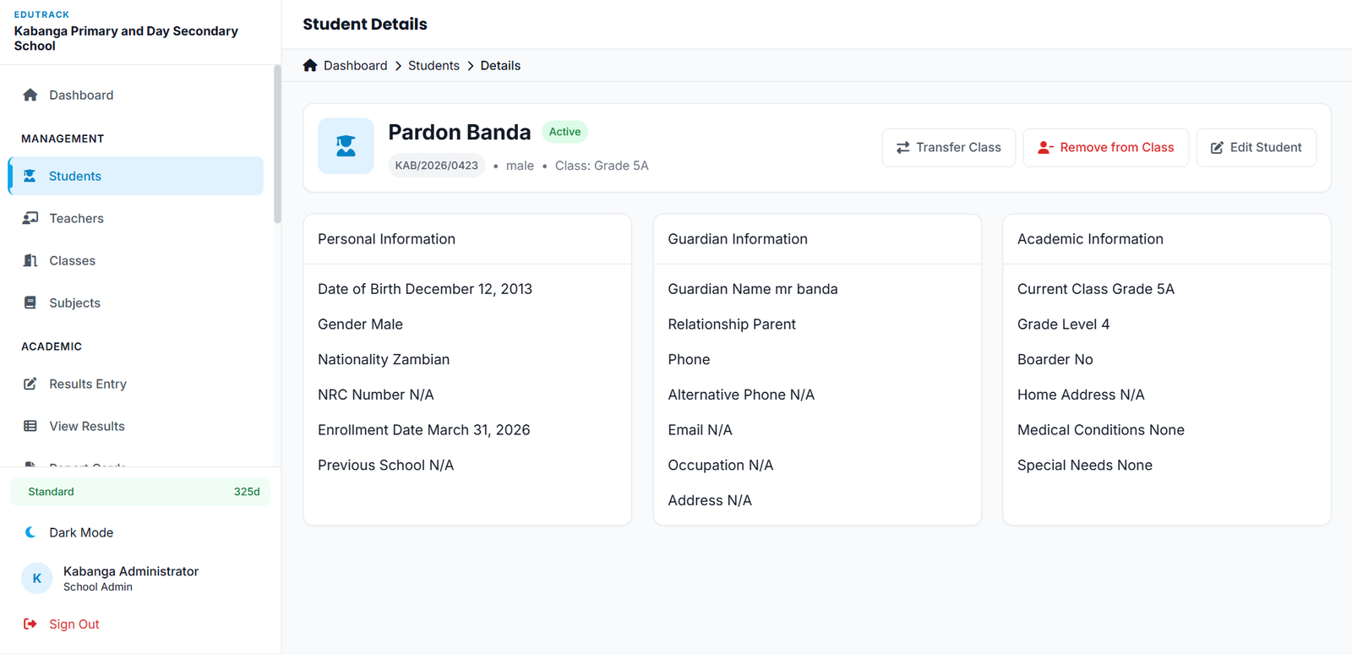1352x654 pixels.
Task: Click the Sign Out arrow icon
Action: click(x=30, y=624)
